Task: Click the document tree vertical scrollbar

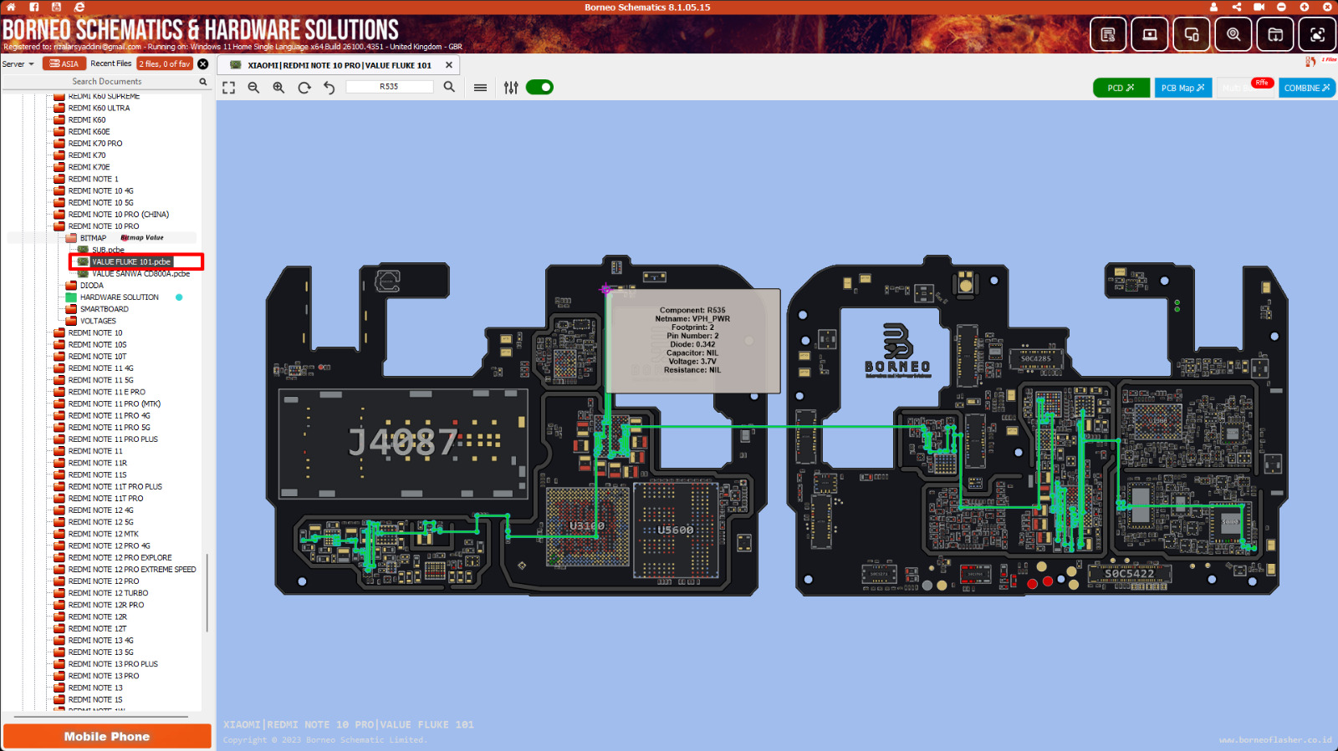Action: (x=207, y=592)
